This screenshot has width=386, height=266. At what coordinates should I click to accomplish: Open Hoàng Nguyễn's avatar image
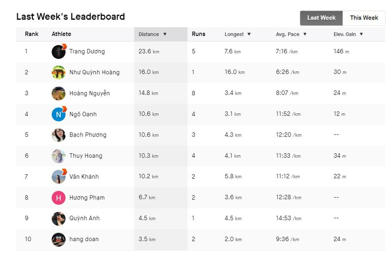click(x=59, y=93)
